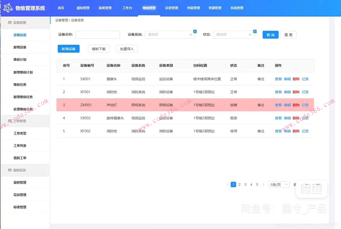The width and height of the screenshot is (341, 229).
Task: Click the blue 查询 search button
Action: [270, 34]
